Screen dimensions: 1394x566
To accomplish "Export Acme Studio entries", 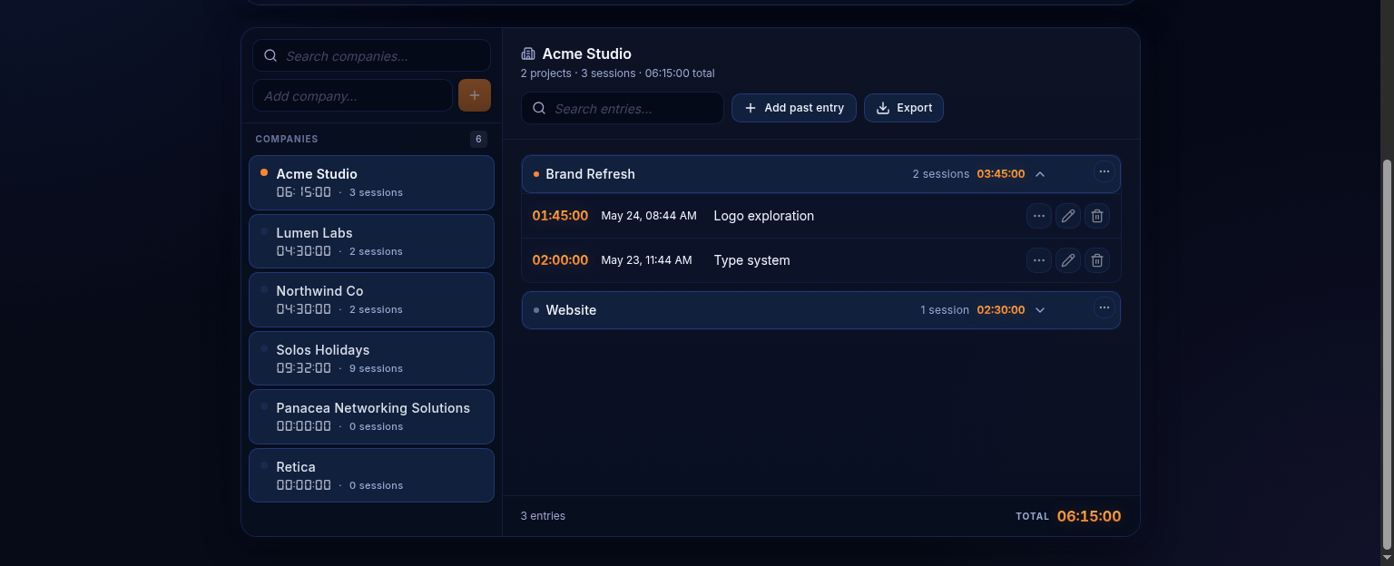I will (904, 108).
